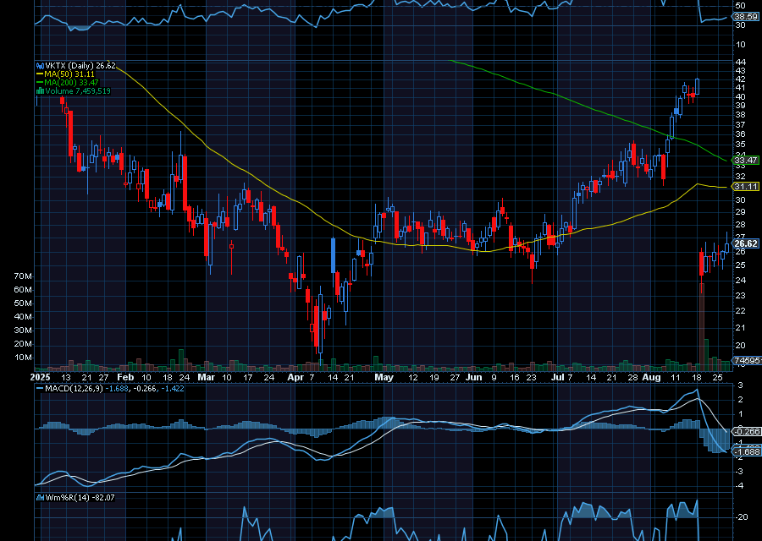Viewport: 762px width, 541px height.
Task: Click the Aug month label on date axis
Action: coord(651,378)
